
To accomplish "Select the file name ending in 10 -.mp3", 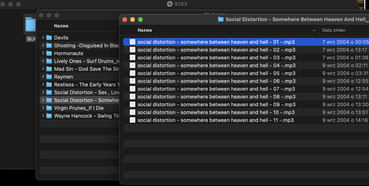I will (216, 112).
